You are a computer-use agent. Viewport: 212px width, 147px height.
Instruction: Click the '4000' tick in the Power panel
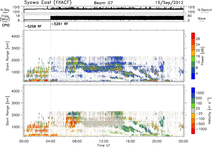coord(15,36)
